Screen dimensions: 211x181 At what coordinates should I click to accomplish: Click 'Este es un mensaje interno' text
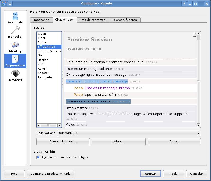tap(107, 88)
